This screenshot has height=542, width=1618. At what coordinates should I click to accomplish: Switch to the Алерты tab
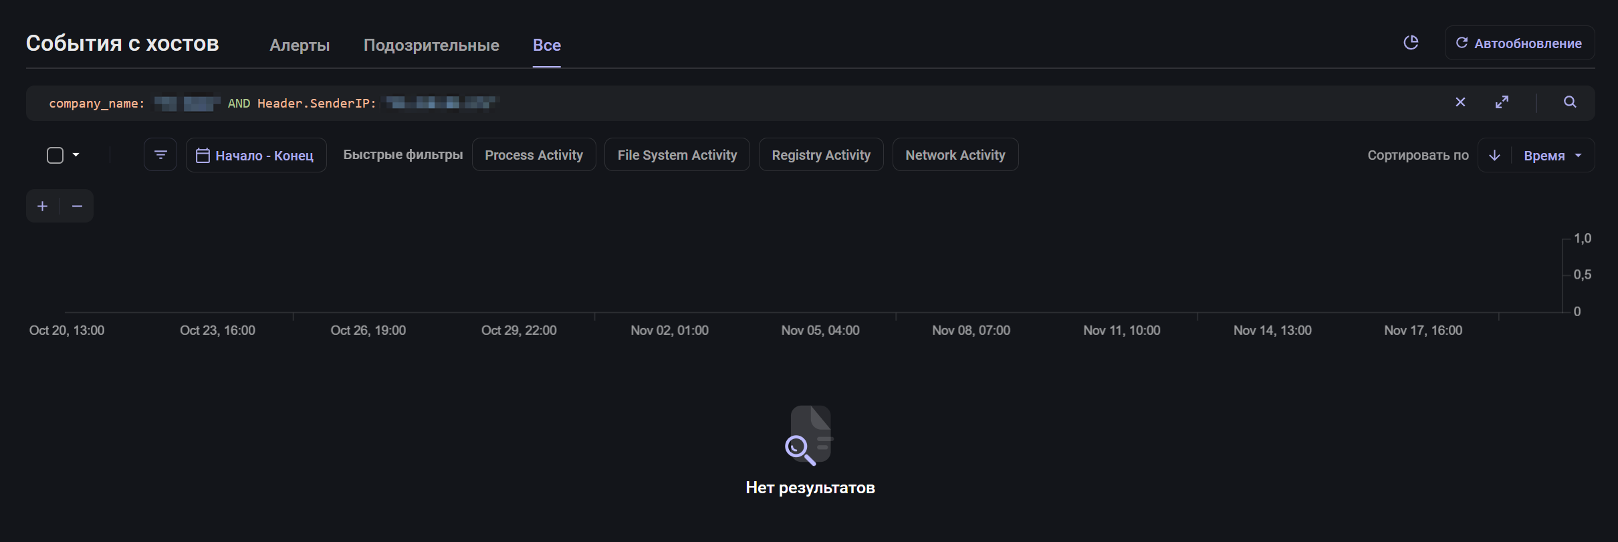pyautogui.click(x=300, y=45)
